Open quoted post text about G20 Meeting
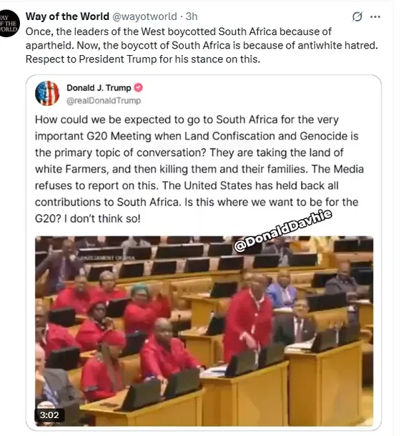The image size is (406, 436). (199, 169)
